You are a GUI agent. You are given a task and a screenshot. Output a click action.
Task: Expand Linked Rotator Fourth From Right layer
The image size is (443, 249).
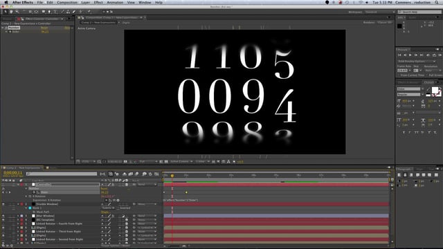18,223
